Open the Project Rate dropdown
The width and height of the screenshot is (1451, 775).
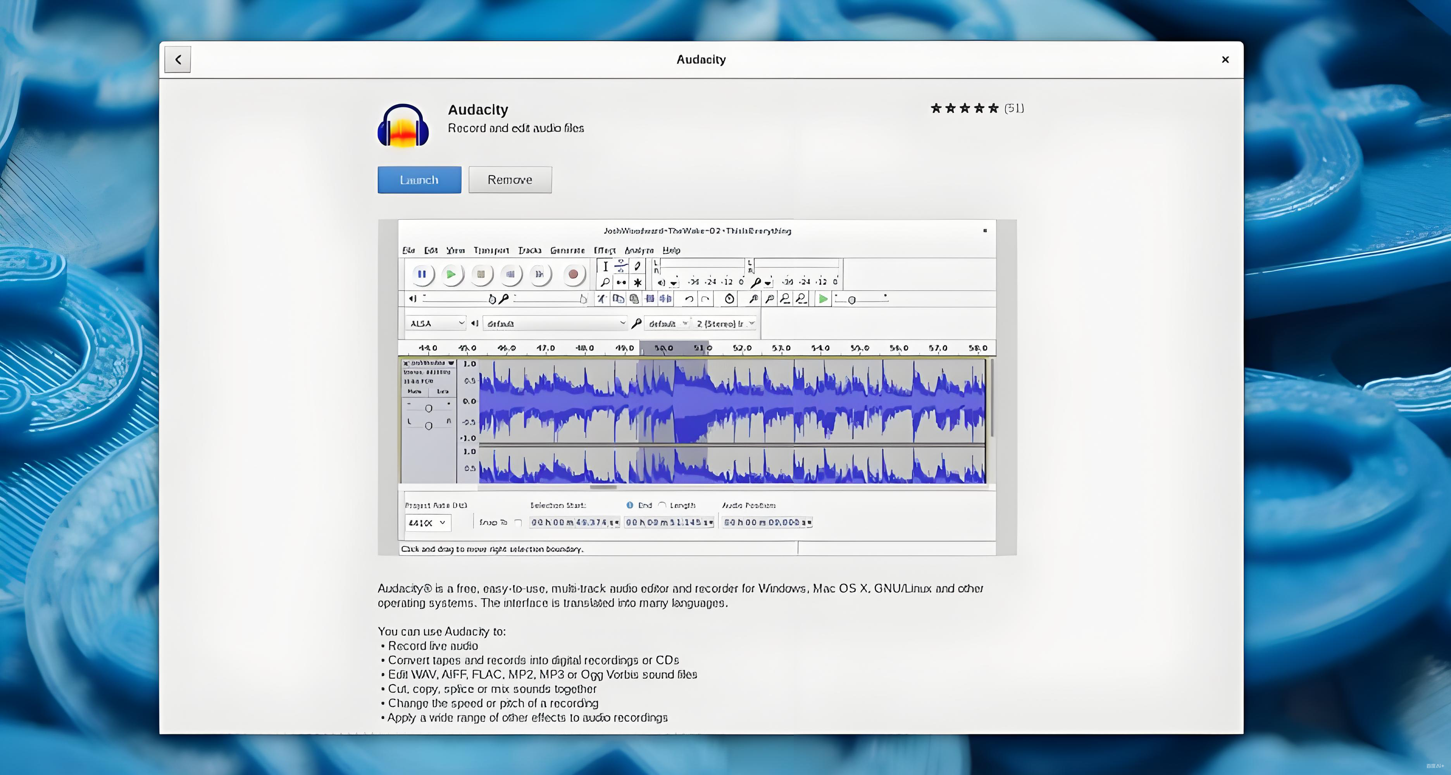tap(427, 523)
